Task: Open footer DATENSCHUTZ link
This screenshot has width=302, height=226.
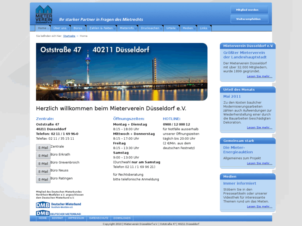Action: pos(99,218)
